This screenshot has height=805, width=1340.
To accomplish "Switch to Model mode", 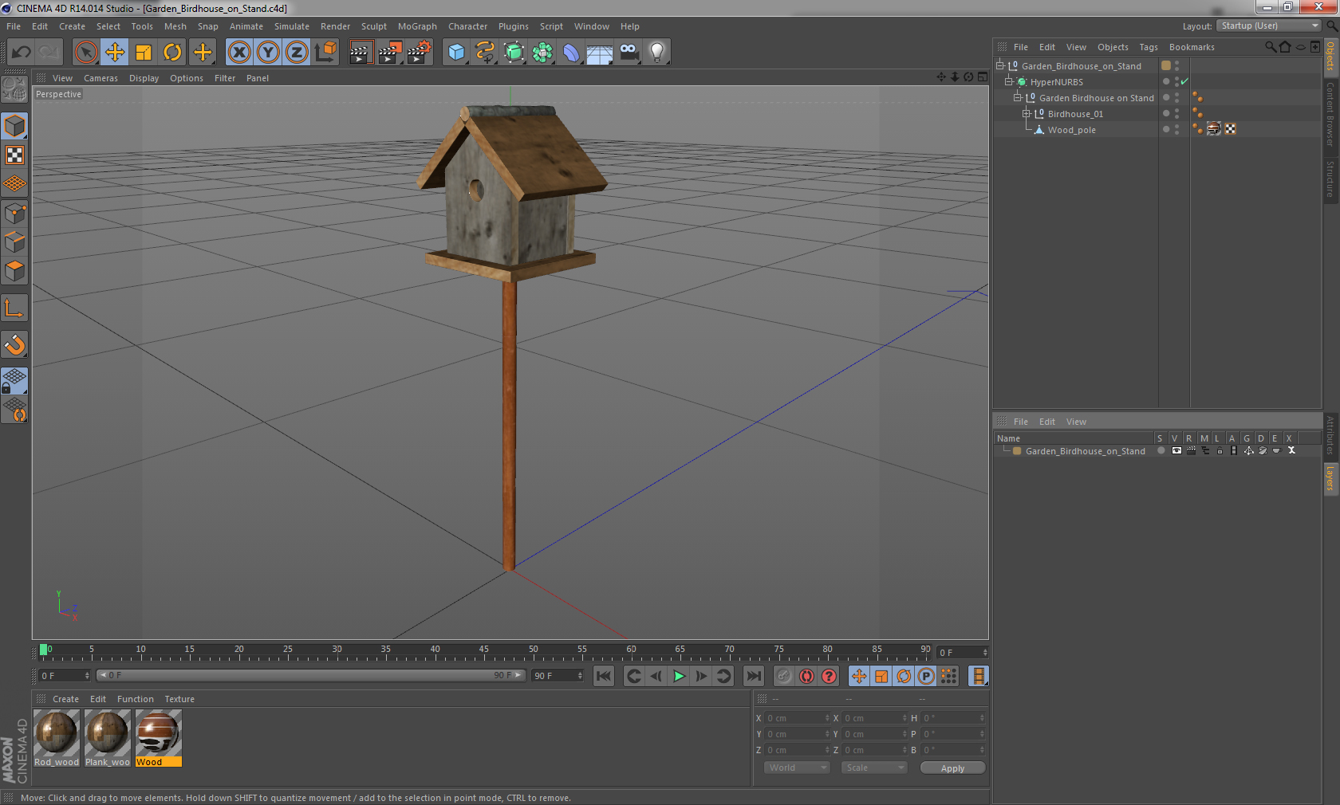I will 14,126.
